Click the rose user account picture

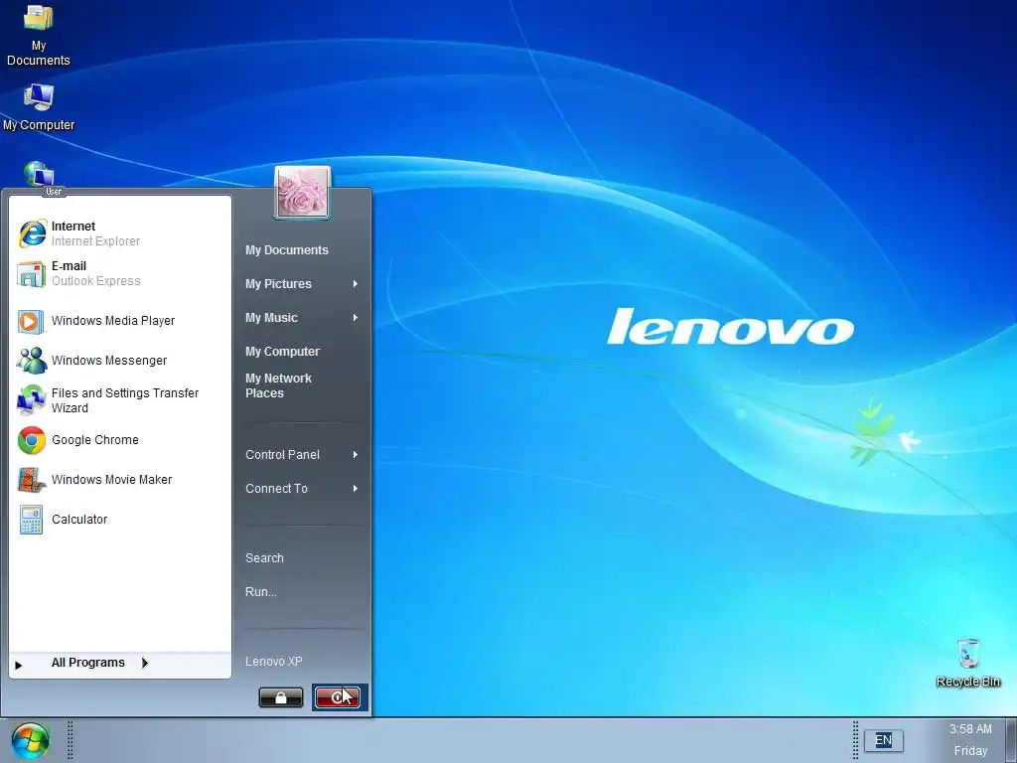pos(303,192)
